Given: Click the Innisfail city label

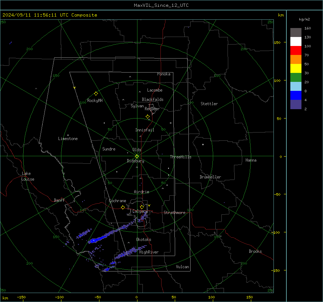Looking at the screenshot, I should pos(145,130).
